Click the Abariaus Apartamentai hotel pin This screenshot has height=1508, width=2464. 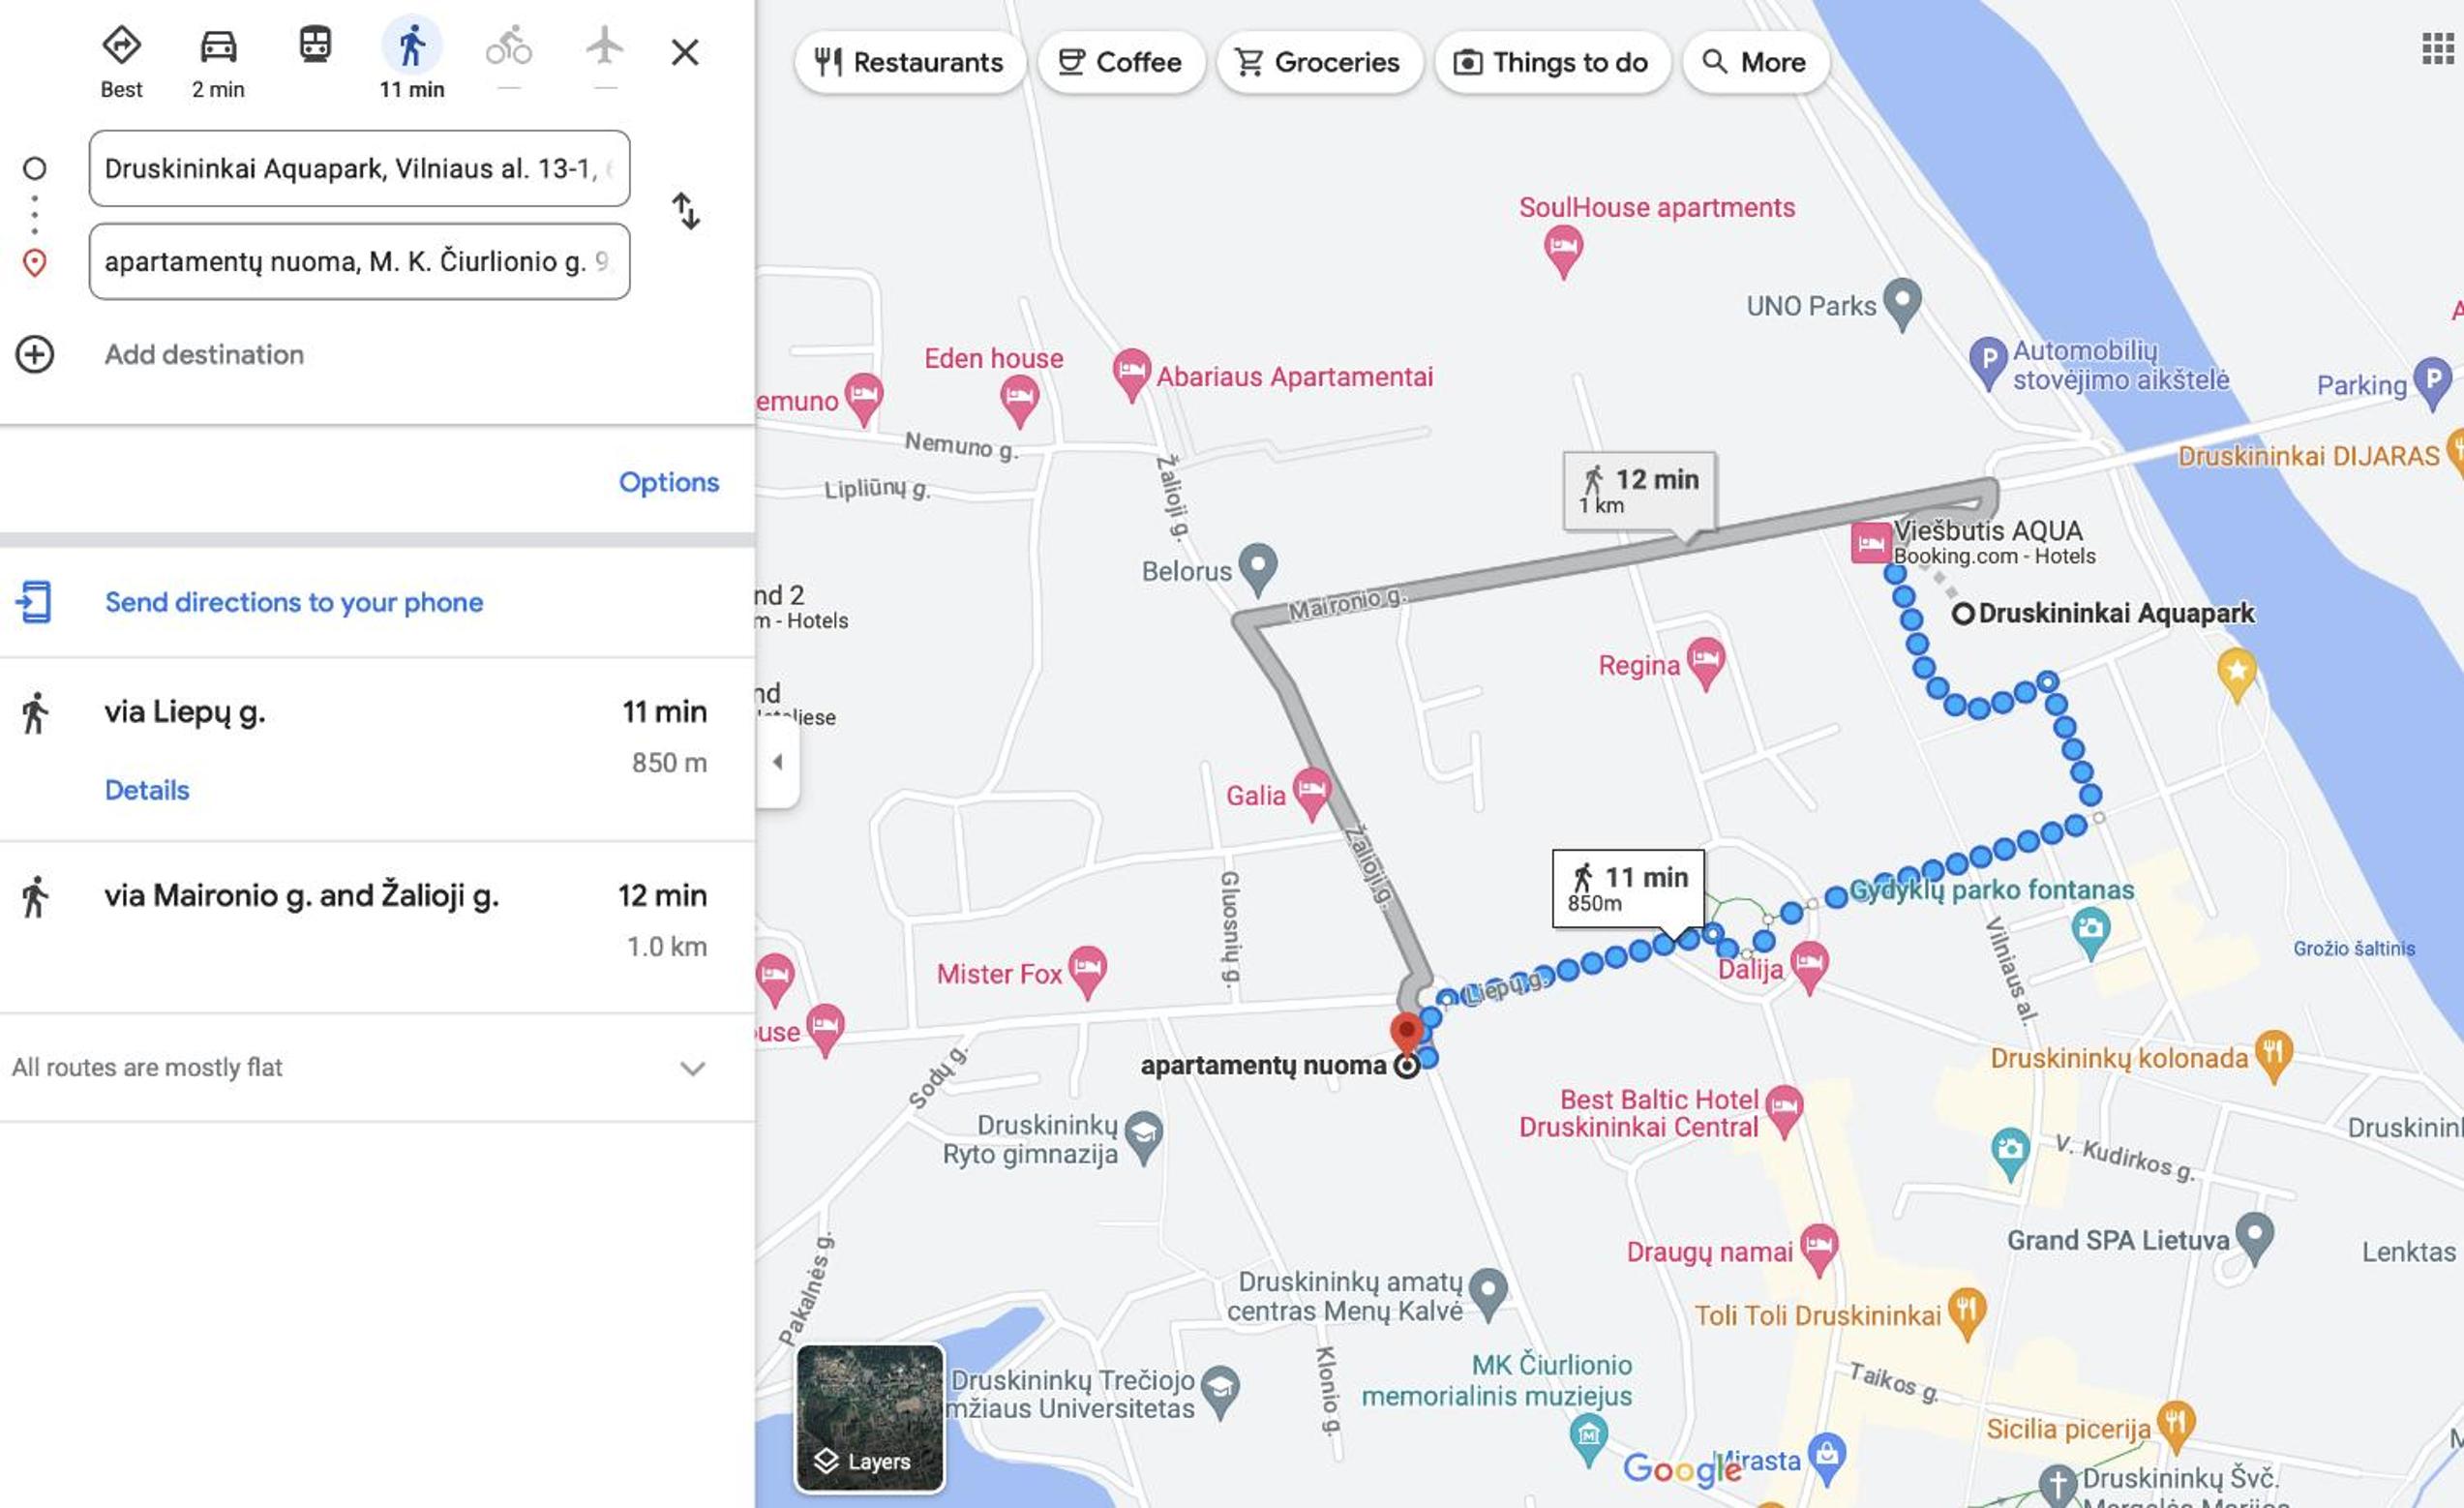[1131, 374]
